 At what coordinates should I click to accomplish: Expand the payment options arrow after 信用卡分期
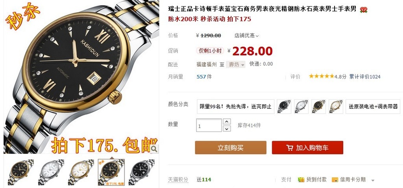point(373,180)
